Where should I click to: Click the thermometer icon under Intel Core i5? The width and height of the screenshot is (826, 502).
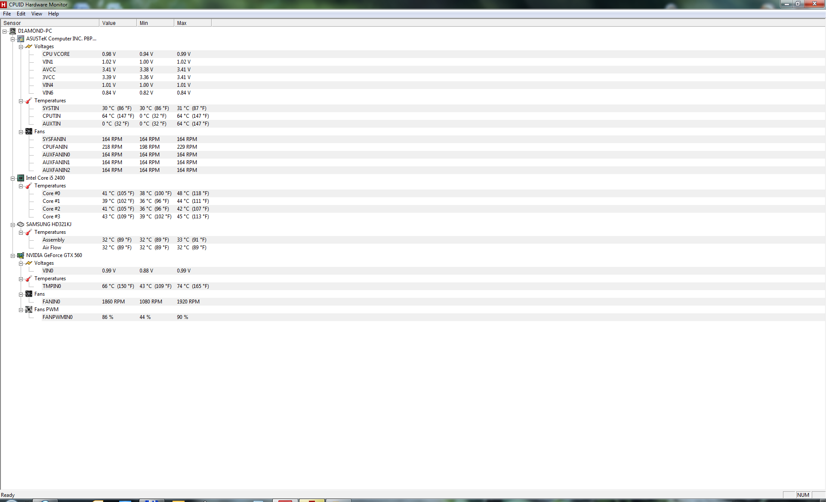(x=29, y=186)
